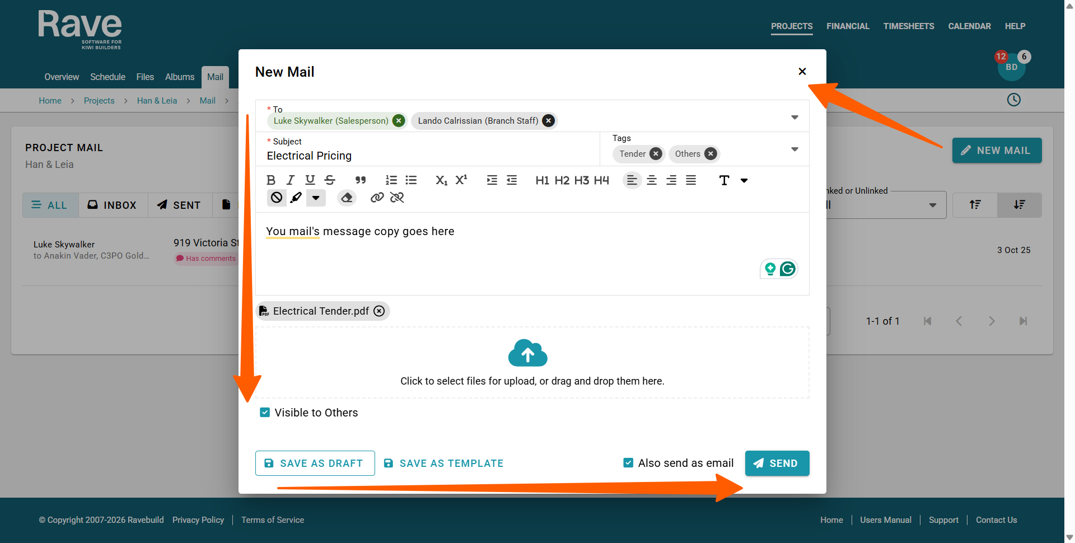1075x543 pixels.
Task: Toggle bold formatting in the mail editor
Action: [271, 180]
